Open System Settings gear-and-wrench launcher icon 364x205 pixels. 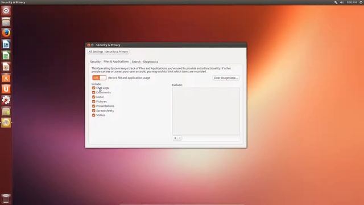pyautogui.click(x=6, y=100)
